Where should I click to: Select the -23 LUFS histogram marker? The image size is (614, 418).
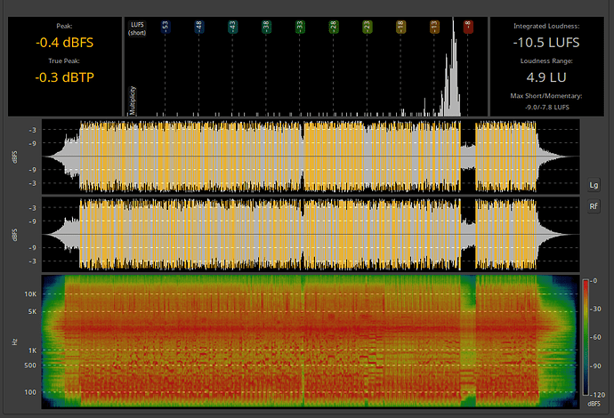(367, 27)
